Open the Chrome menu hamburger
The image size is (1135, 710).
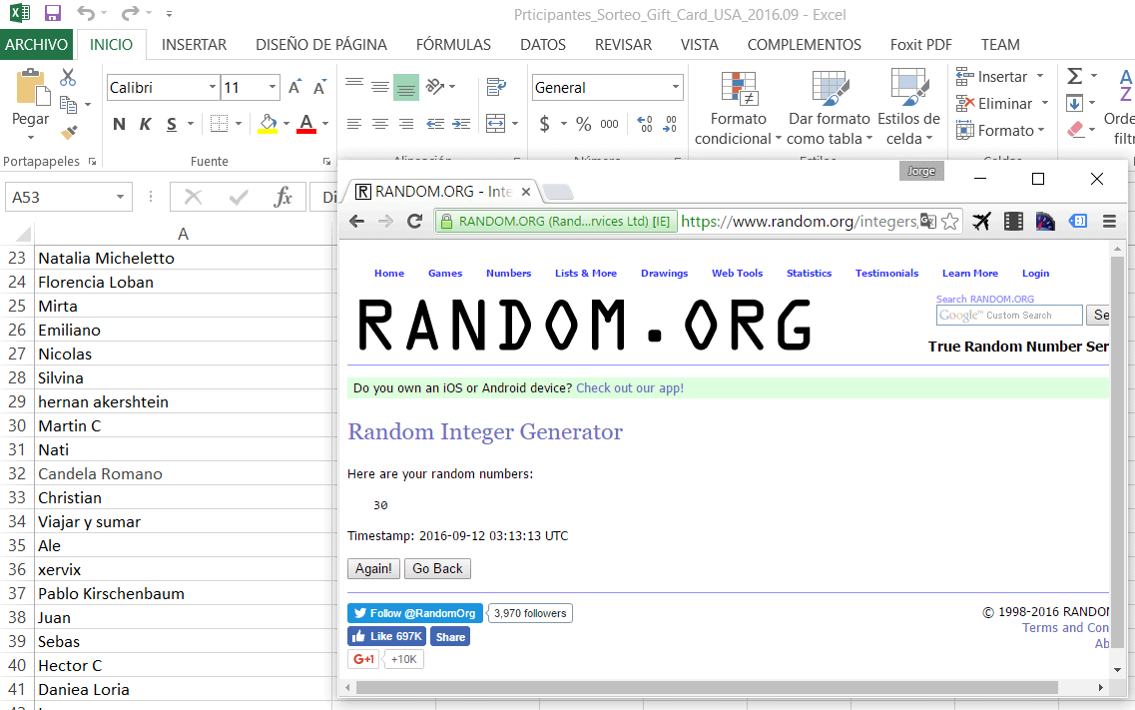click(1109, 222)
